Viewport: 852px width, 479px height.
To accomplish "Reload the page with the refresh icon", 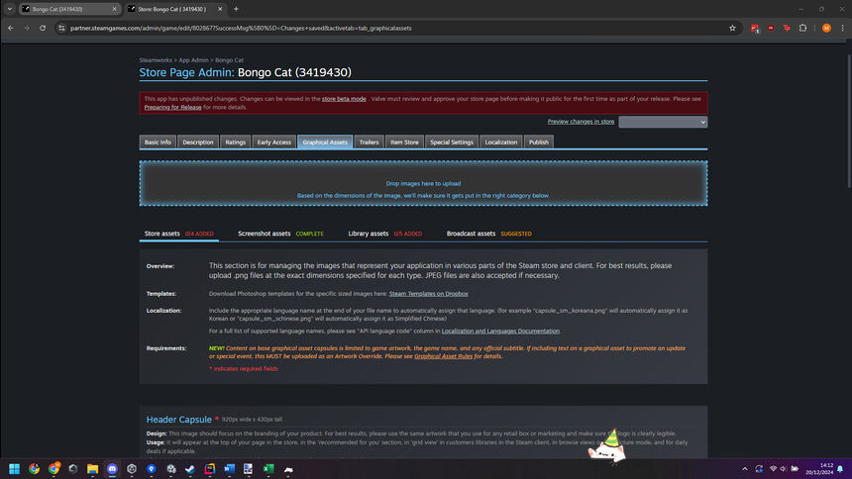I will pos(43,28).
